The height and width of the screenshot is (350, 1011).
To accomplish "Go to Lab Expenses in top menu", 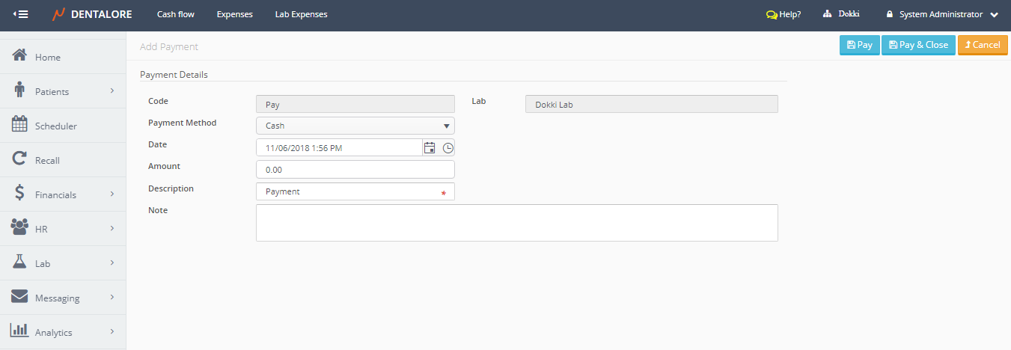I will [x=301, y=14].
